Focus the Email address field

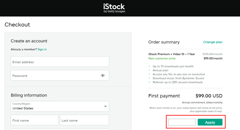60,62
